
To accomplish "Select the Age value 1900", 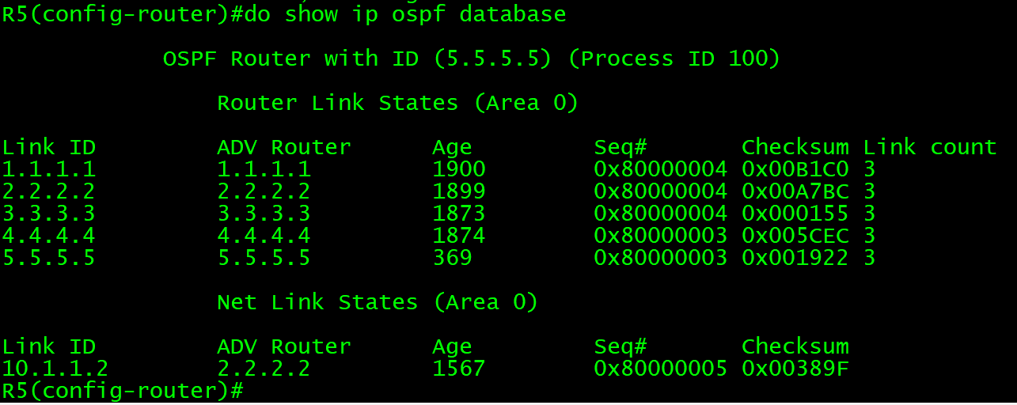I will (x=459, y=169).
